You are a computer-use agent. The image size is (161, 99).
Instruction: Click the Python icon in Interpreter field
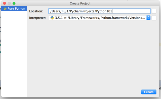pyautogui.click(x=52, y=18)
